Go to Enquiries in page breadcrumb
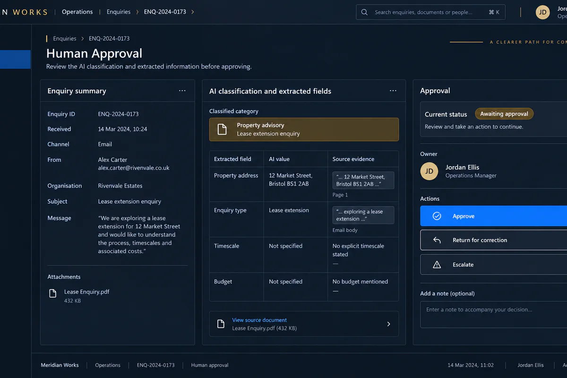The width and height of the screenshot is (567, 378). (65, 39)
